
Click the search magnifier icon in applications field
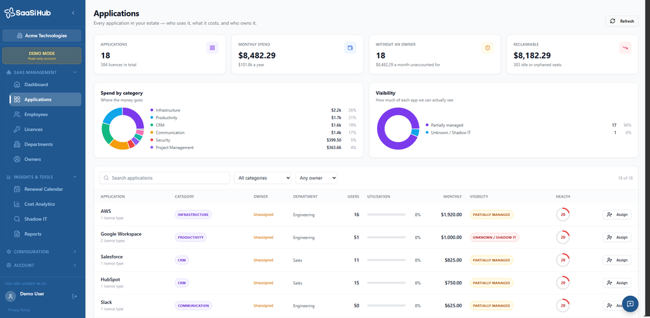[x=107, y=178]
